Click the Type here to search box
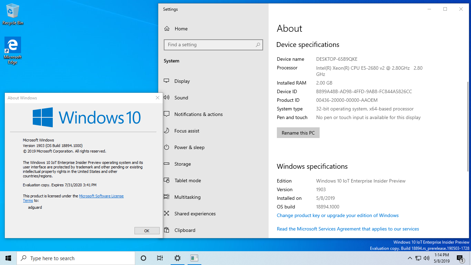The image size is (471, 265). (x=76, y=258)
